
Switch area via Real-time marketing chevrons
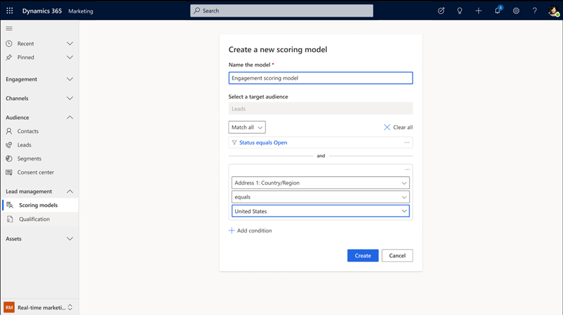pos(70,308)
